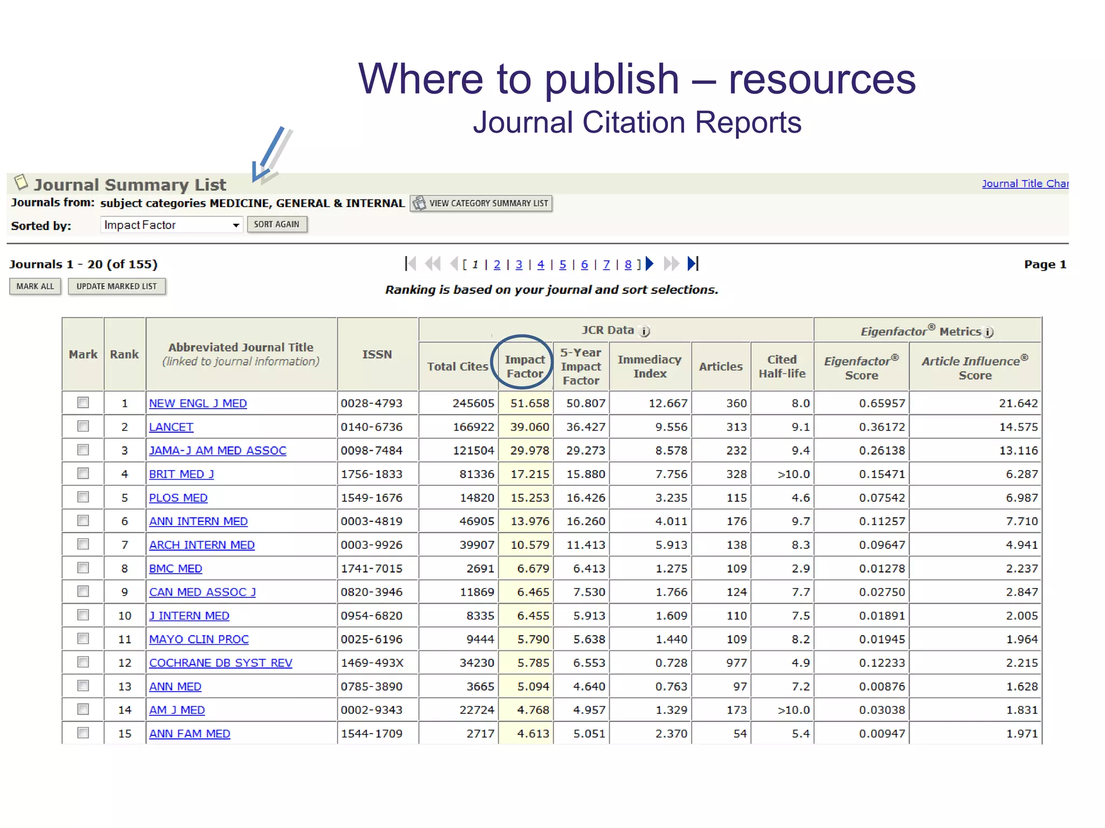Click the Eigenfactor Metrics info icon
The height and width of the screenshot is (828, 1105).
[x=988, y=332]
